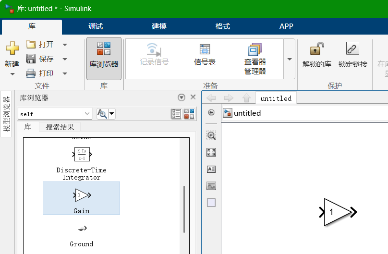Select Discrete-Time Integrator block

point(82,164)
